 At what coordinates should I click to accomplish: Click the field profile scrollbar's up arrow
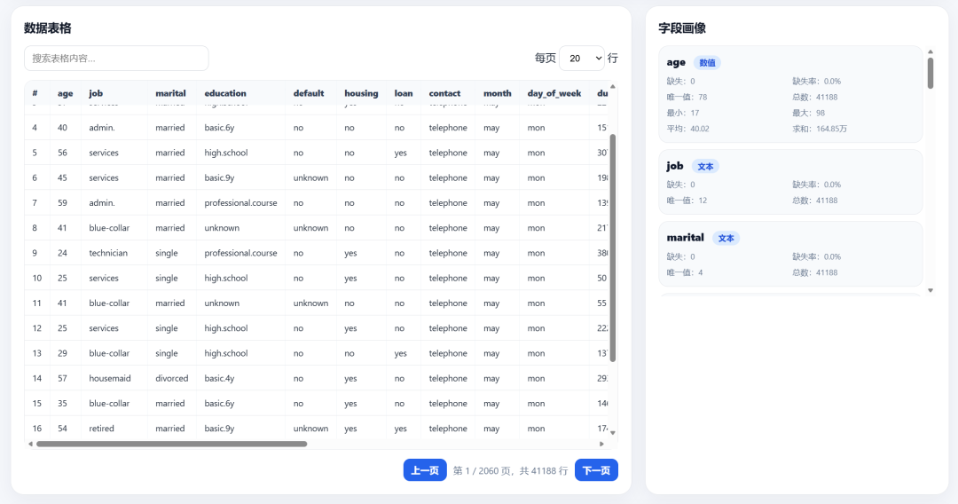[x=931, y=52]
